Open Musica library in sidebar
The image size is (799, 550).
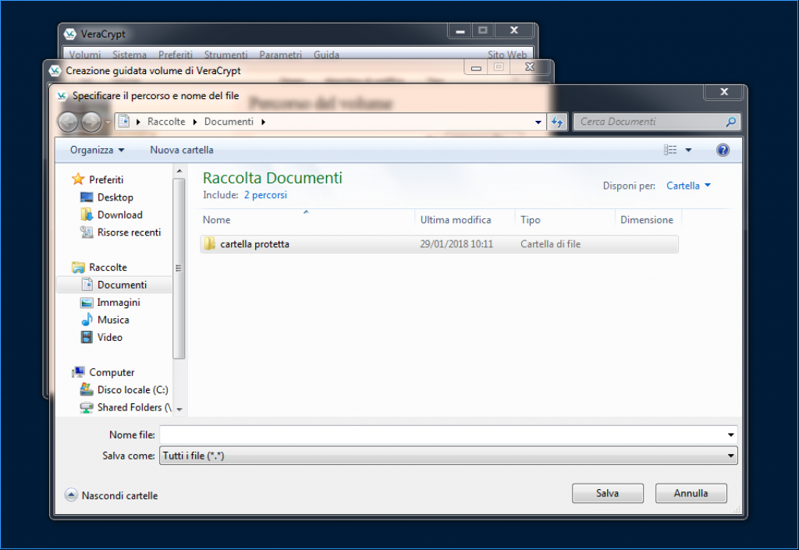(x=112, y=320)
